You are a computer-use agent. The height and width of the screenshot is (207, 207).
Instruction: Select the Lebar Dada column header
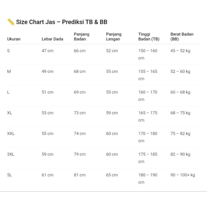click(52, 39)
